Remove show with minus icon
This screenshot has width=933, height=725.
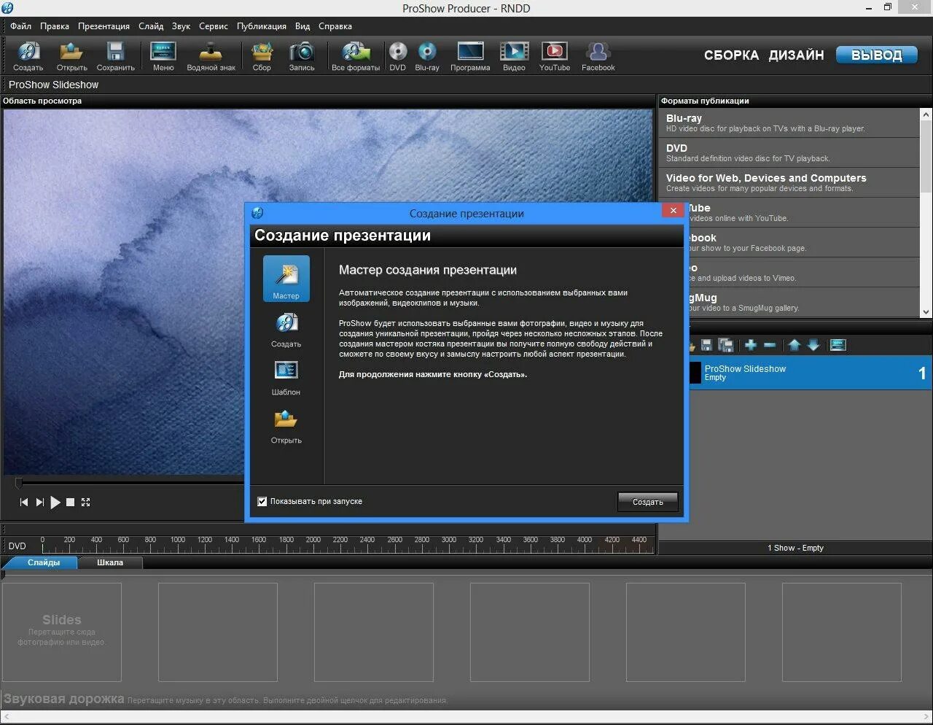tap(770, 345)
